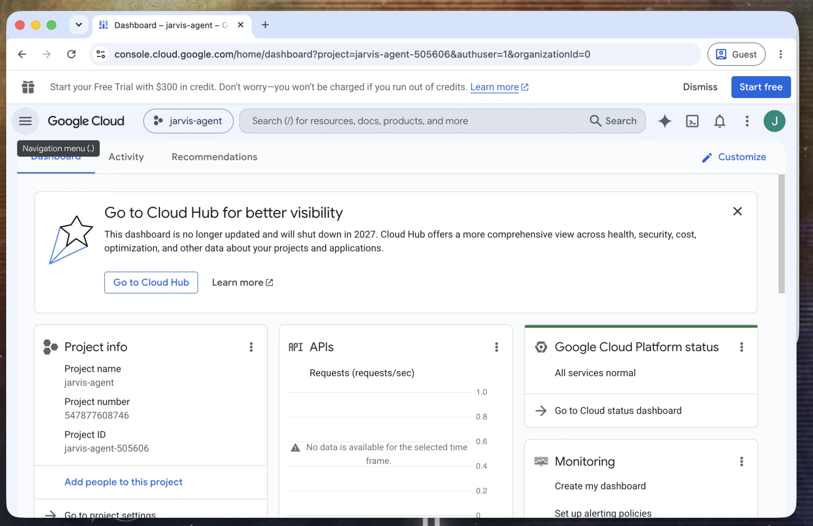Click the browser forward arrow
The width and height of the screenshot is (813, 526).
47,54
